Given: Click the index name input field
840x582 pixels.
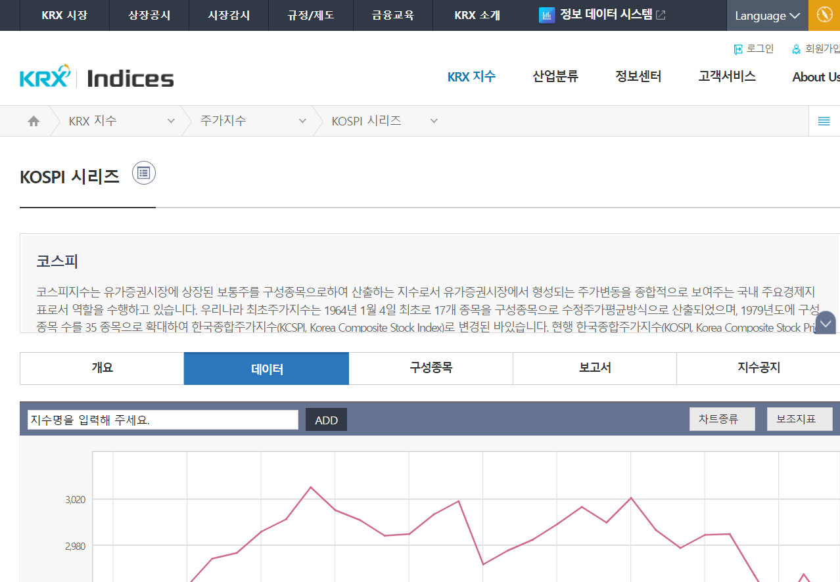Looking at the screenshot, I should [162, 419].
